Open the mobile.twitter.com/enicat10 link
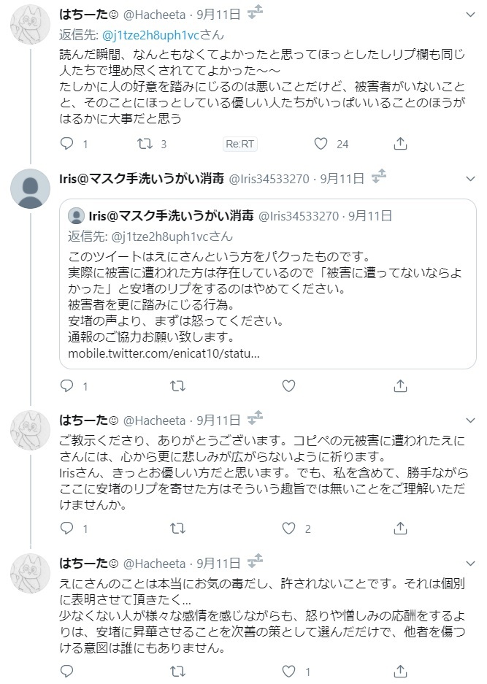This screenshot has width=487, height=684. tap(163, 354)
